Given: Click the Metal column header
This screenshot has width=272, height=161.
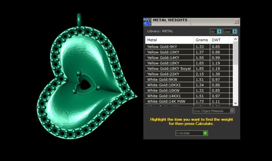Looking at the screenshot, I should coord(169,40).
